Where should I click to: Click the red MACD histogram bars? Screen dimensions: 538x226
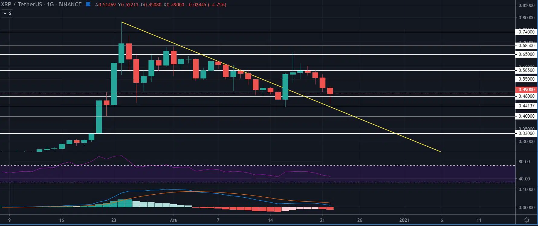tap(263, 209)
